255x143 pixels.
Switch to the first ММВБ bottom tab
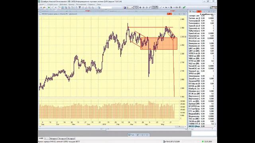[41, 139]
